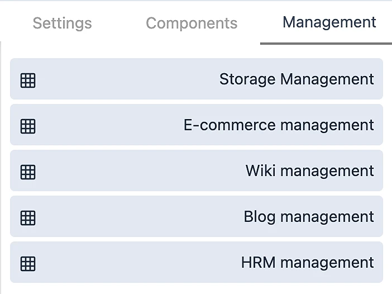Click the grid icon beside Storage Management
This screenshot has height=294, width=392.
(28, 80)
